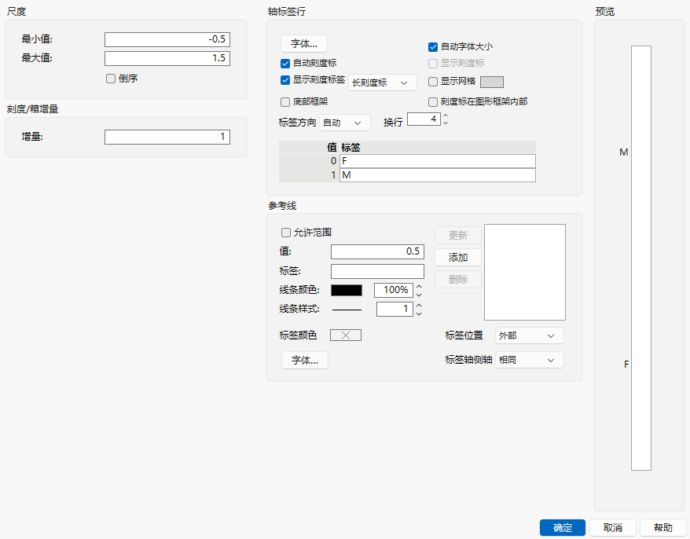Click the 100% opacity field
The width and height of the screenshot is (690, 539).
click(x=394, y=290)
